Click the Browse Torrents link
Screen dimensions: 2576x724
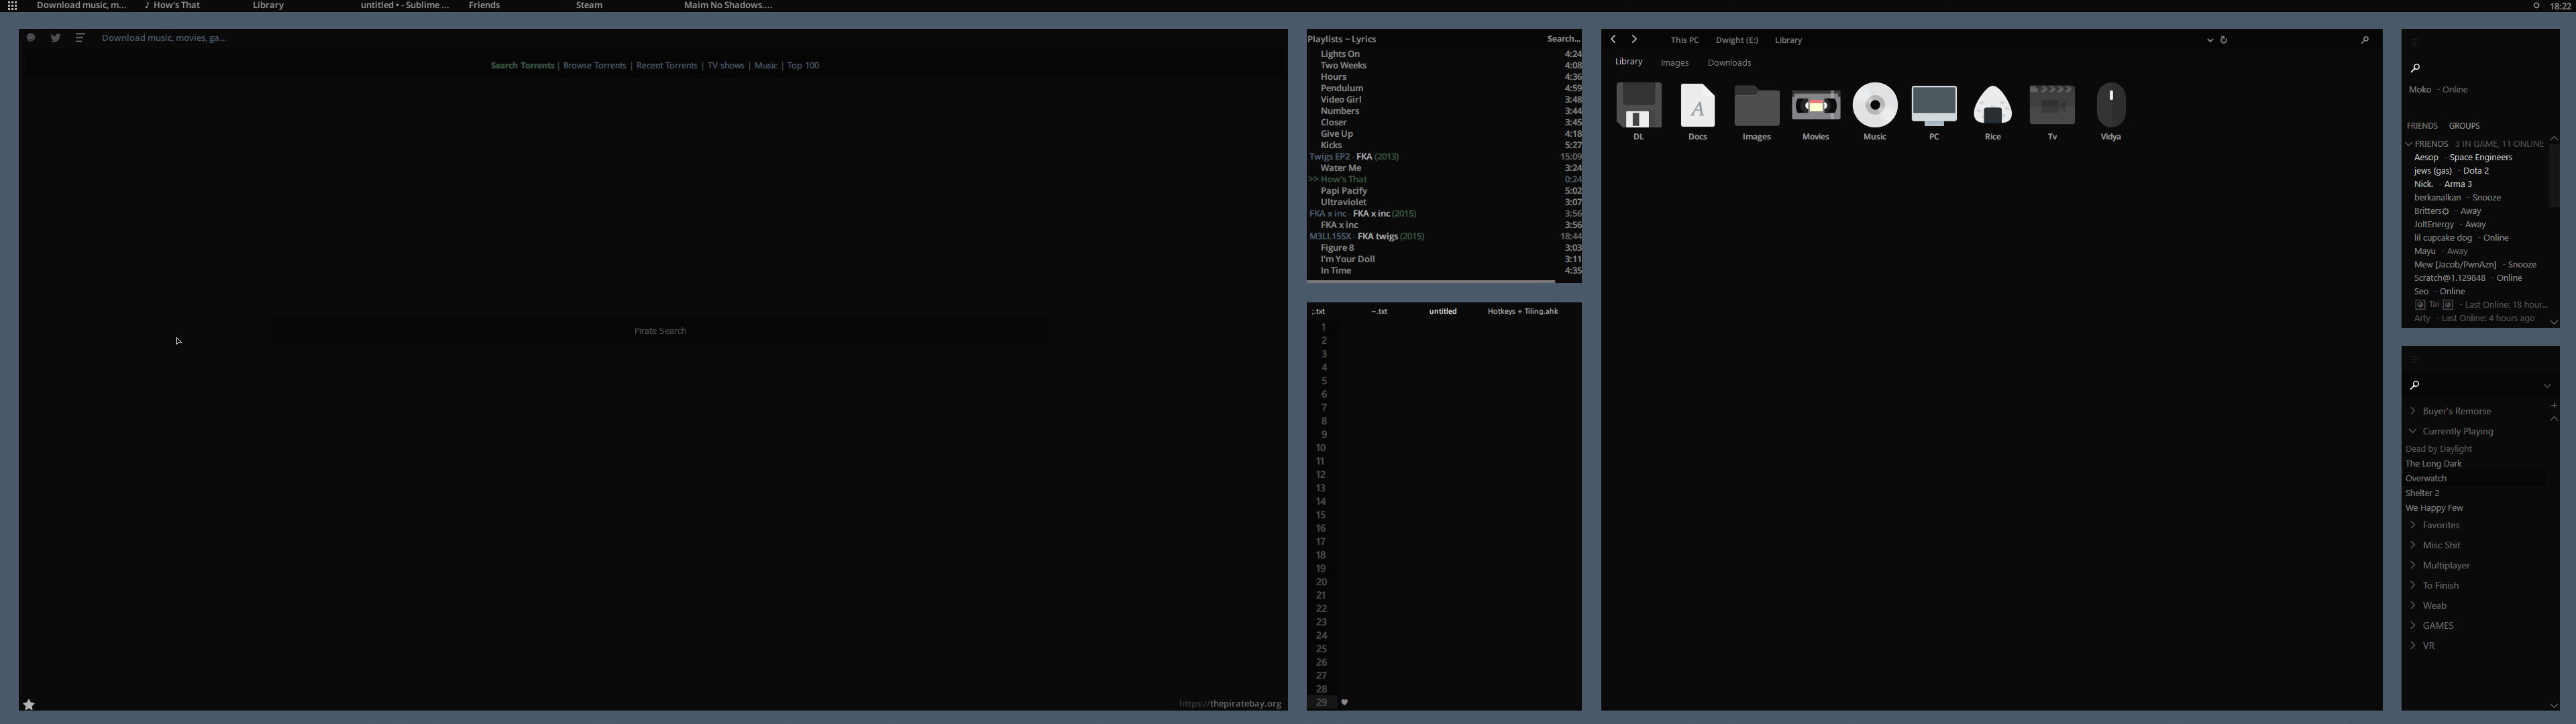tap(594, 65)
